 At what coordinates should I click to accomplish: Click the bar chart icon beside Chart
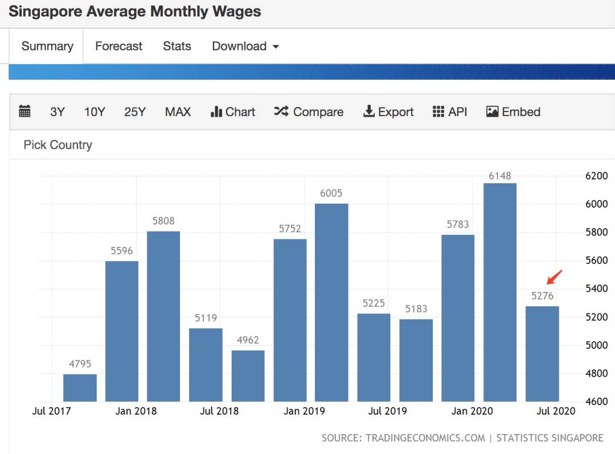[x=216, y=112]
